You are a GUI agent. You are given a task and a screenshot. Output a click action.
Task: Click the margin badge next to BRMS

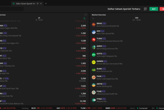104,24
